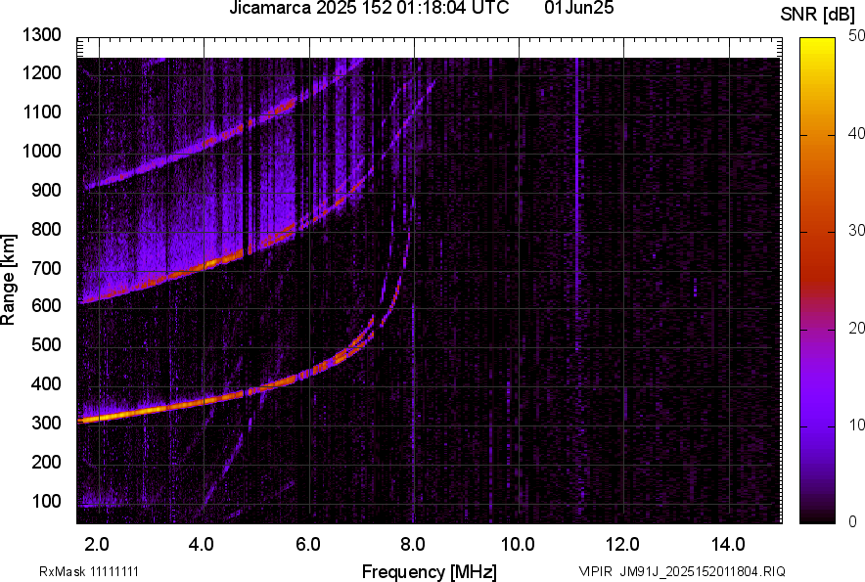Click the '10' colorbar tick label
Viewport: 865px width, 582px height.
(x=857, y=425)
